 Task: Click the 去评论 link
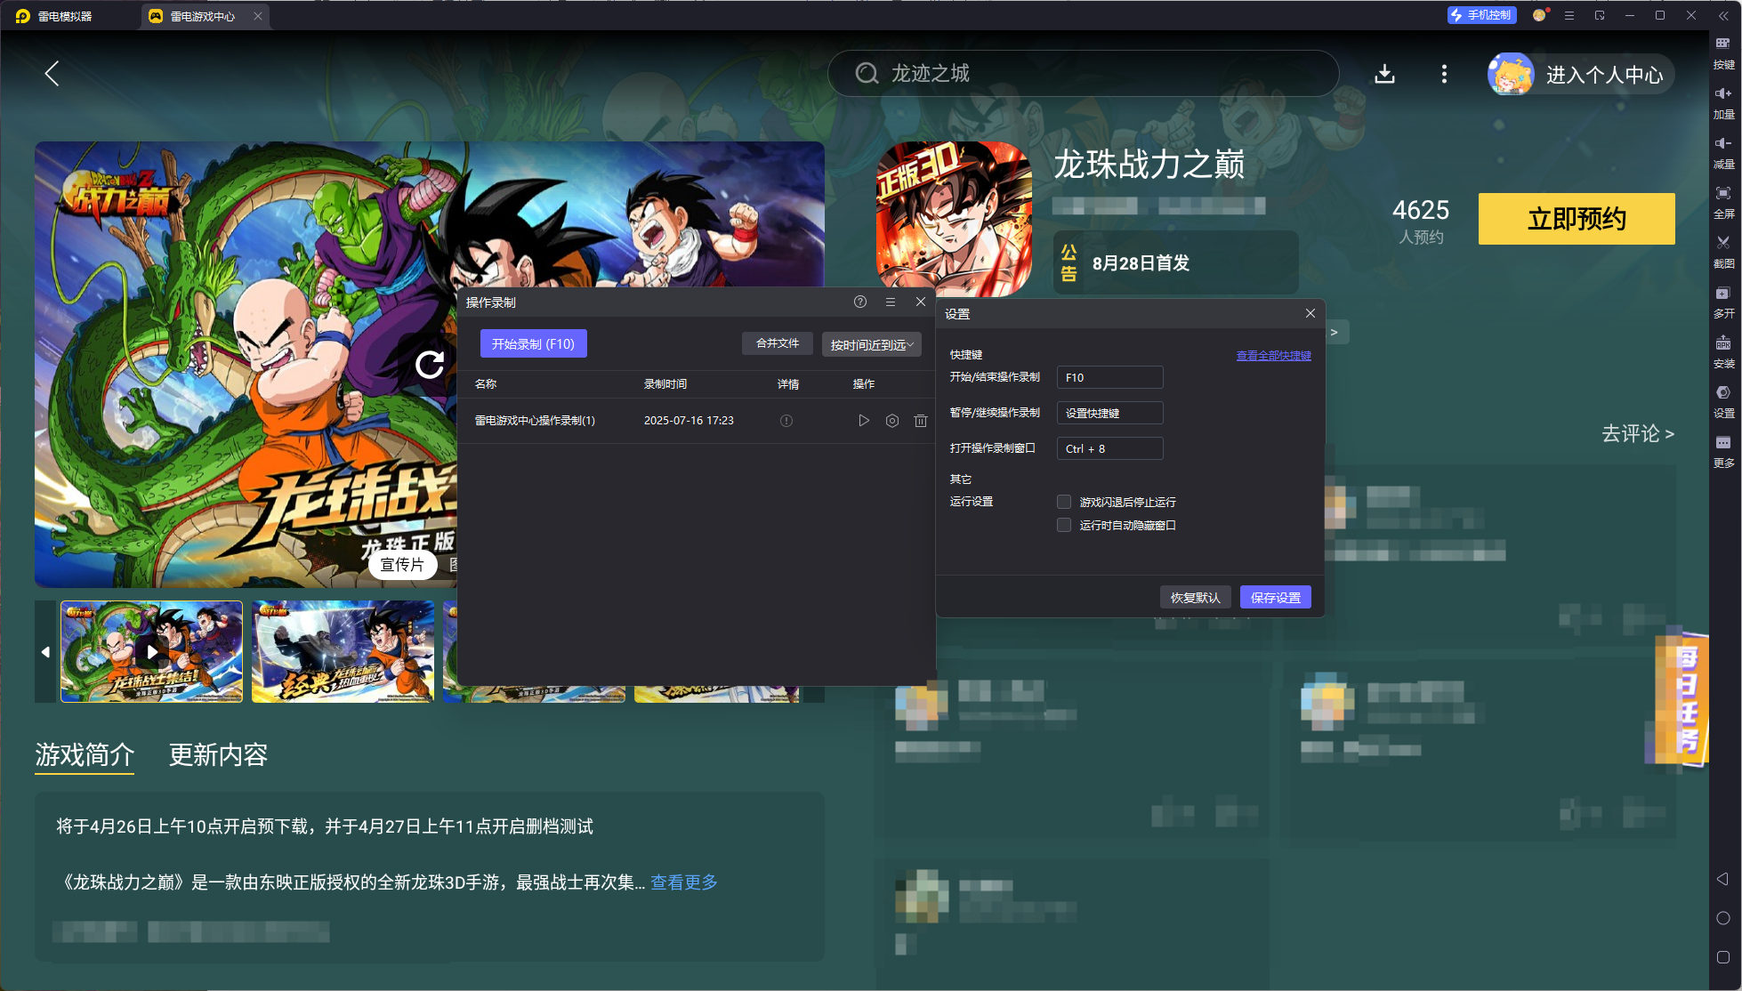click(x=1638, y=433)
